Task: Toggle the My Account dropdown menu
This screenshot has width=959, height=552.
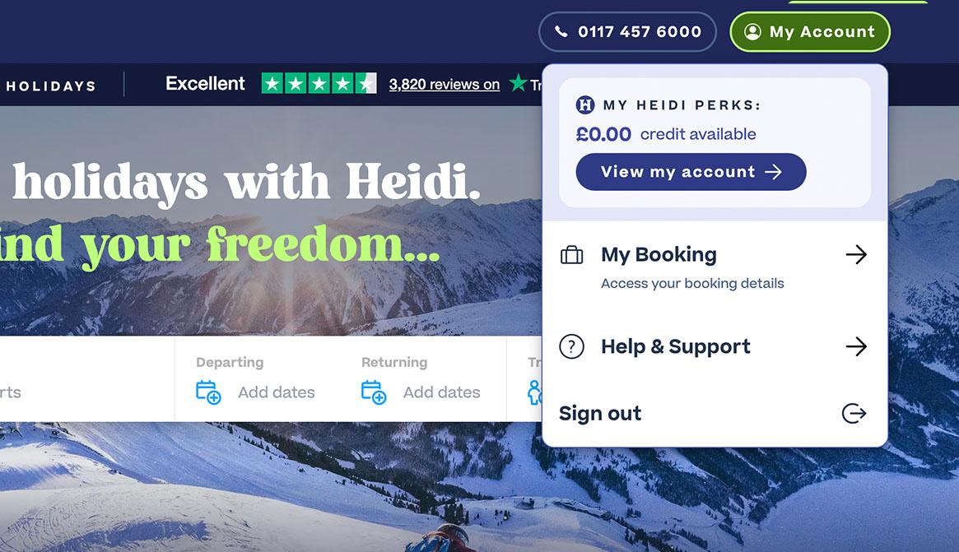Action: (x=810, y=32)
